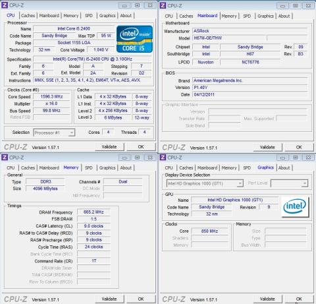This screenshot has height=304, width=316.
Task: Click the Max TDP value 95 W
Action: [x=106, y=36]
